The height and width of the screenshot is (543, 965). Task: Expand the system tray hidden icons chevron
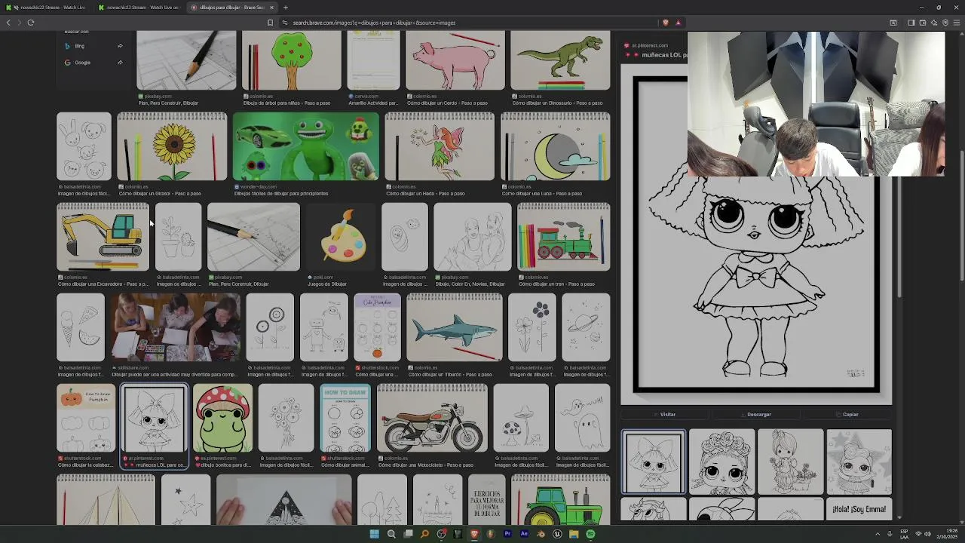(x=877, y=534)
